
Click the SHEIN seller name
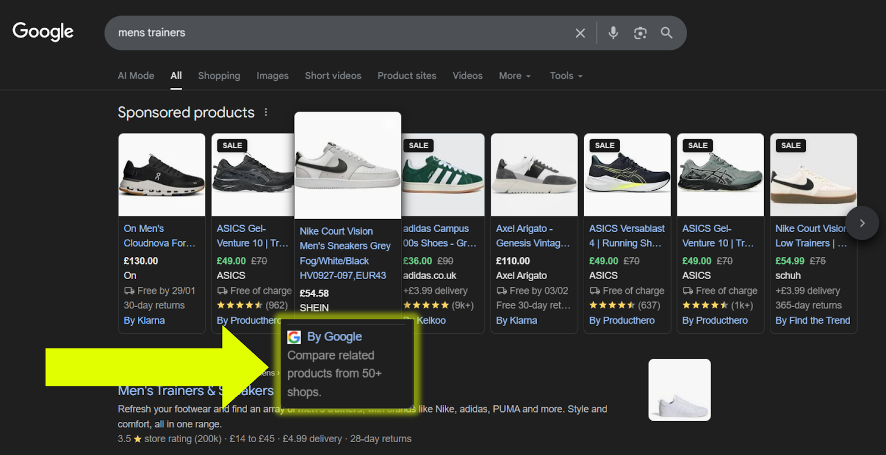pyautogui.click(x=314, y=308)
